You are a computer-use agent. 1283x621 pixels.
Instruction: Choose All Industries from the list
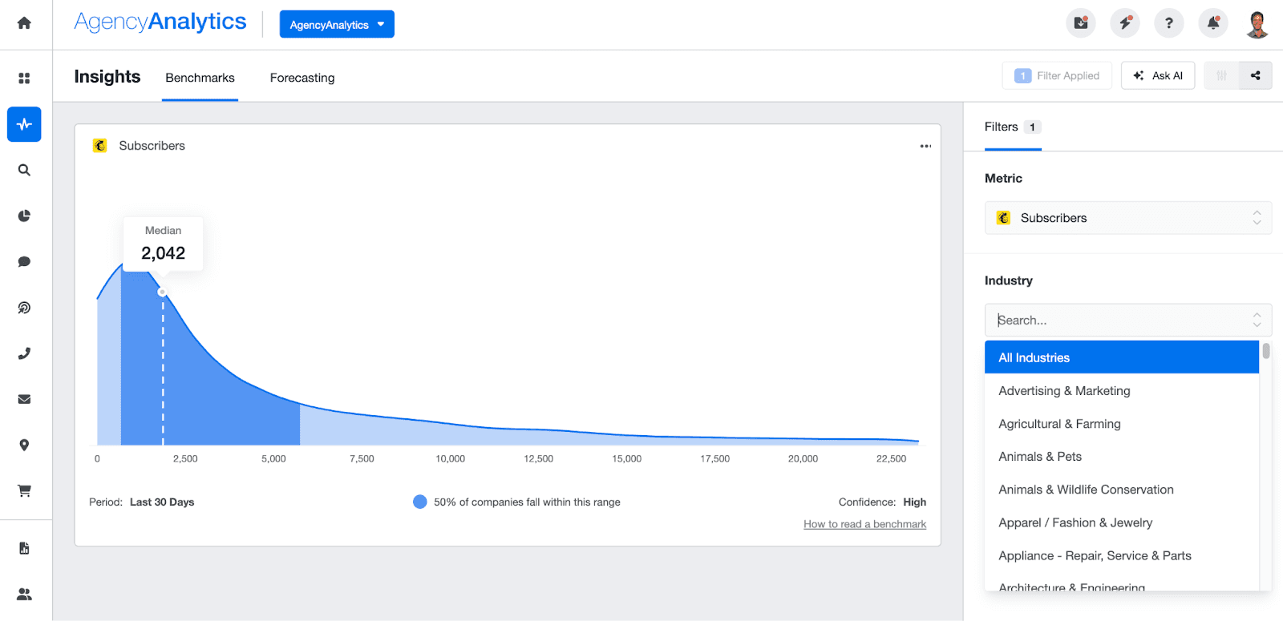coord(1122,357)
